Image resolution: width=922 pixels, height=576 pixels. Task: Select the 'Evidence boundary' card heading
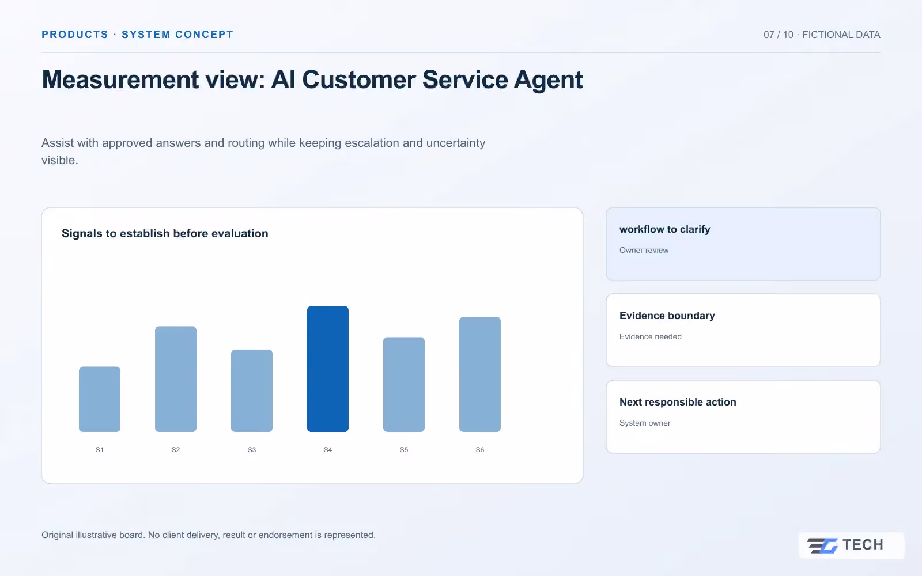pos(667,316)
